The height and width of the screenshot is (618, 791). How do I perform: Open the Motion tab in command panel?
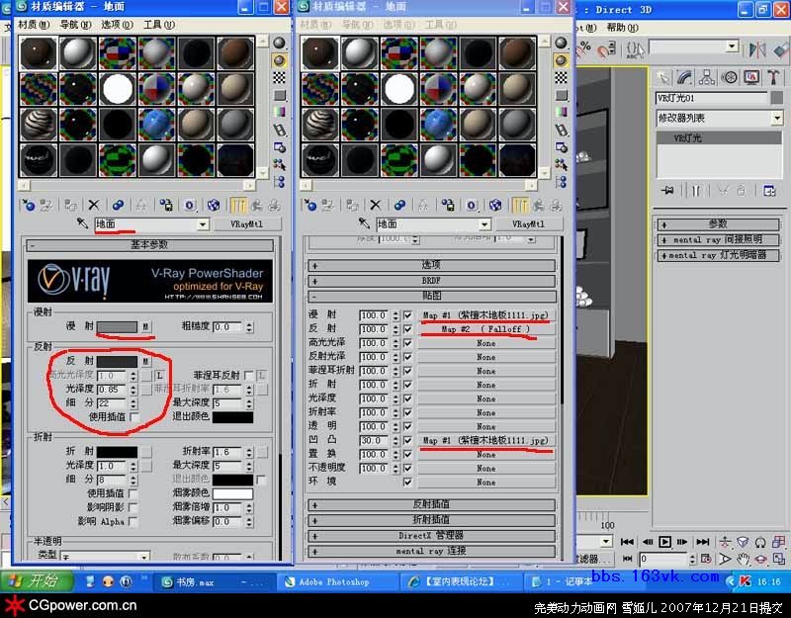click(729, 77)
